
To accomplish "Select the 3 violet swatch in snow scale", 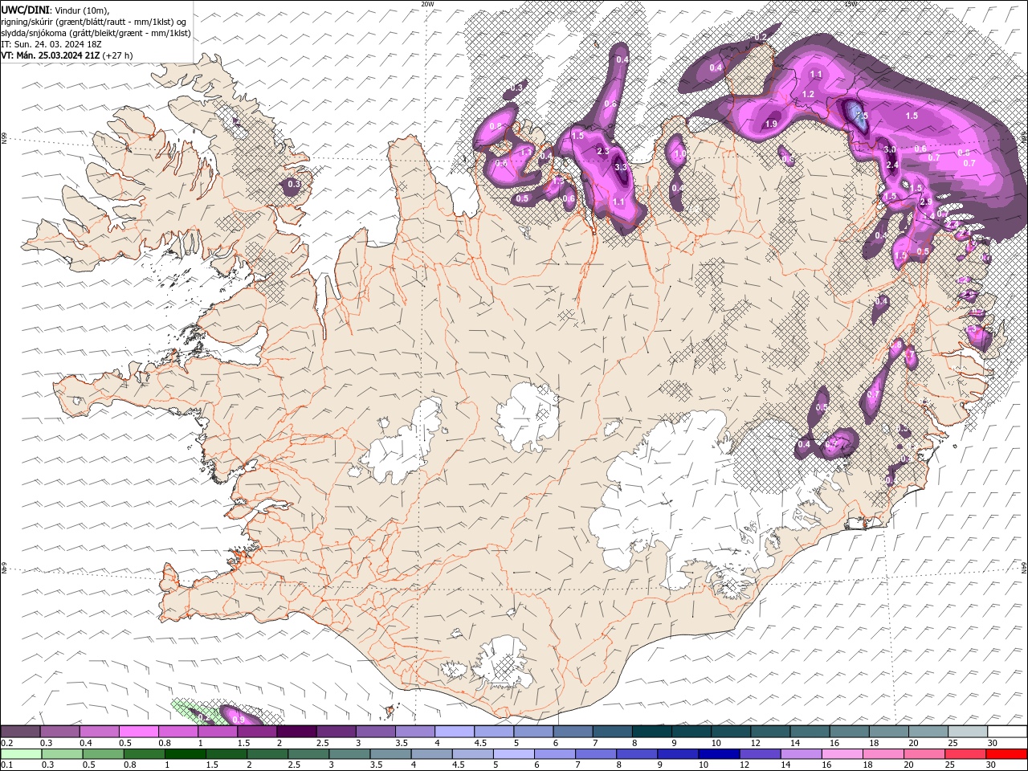I will pos(374,732).
